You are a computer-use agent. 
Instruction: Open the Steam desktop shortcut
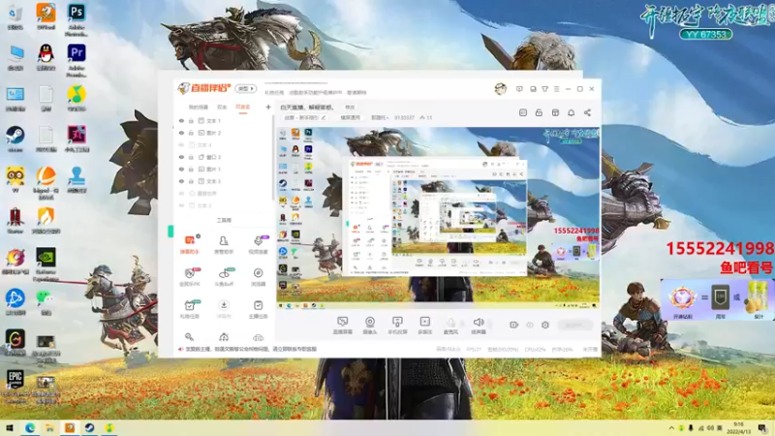[15, 139]
